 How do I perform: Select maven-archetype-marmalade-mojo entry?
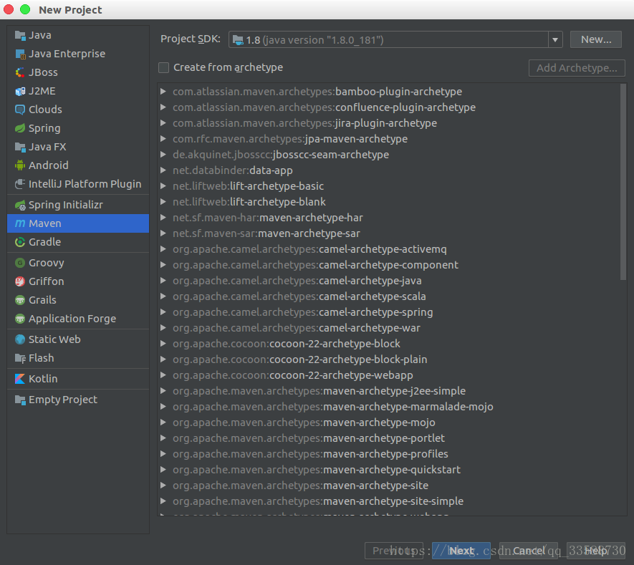[x=333, y=407]
